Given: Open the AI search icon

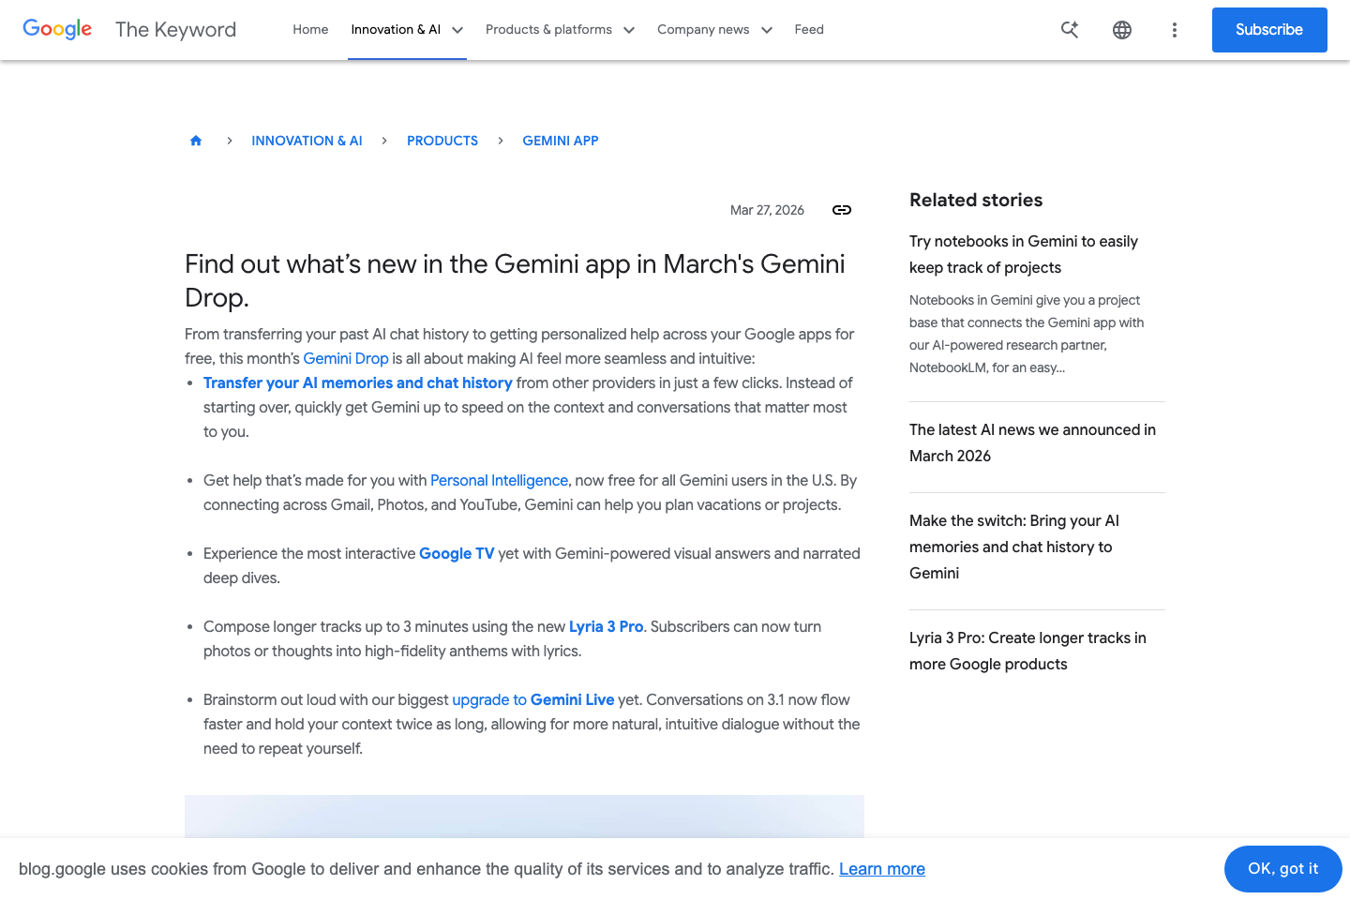Looking at the screenshot, I should tap(1069, 30).
